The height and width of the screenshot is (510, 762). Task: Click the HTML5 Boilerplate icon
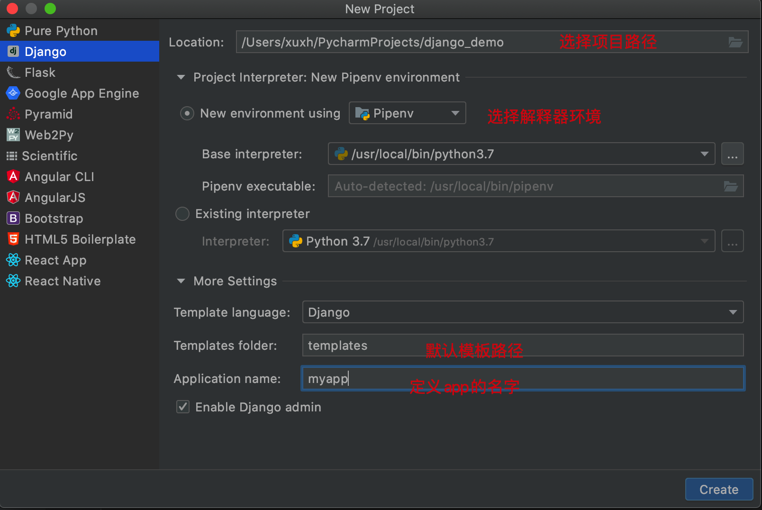(x=13, y=239)
